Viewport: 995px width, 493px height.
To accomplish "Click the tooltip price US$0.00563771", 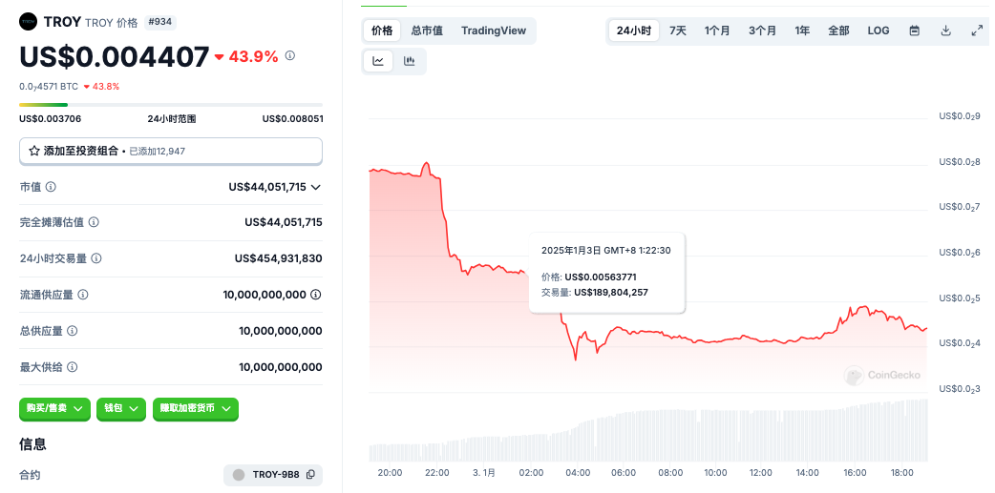I will tap(601, 277).
